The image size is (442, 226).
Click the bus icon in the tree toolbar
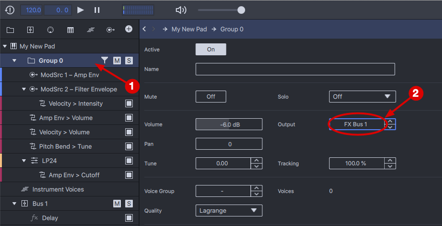pos(30,30)
